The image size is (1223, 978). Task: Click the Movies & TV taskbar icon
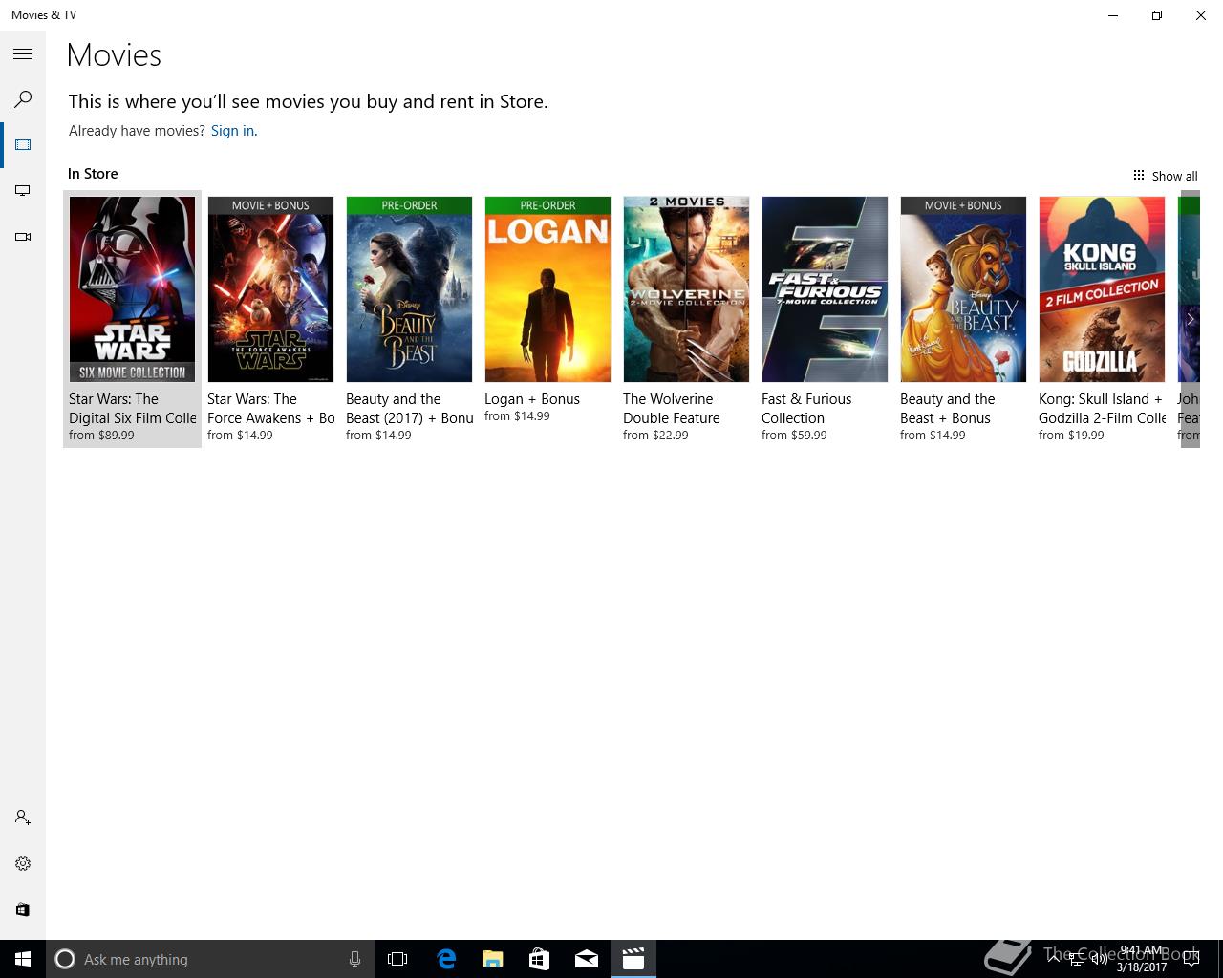tap(633, 959)
